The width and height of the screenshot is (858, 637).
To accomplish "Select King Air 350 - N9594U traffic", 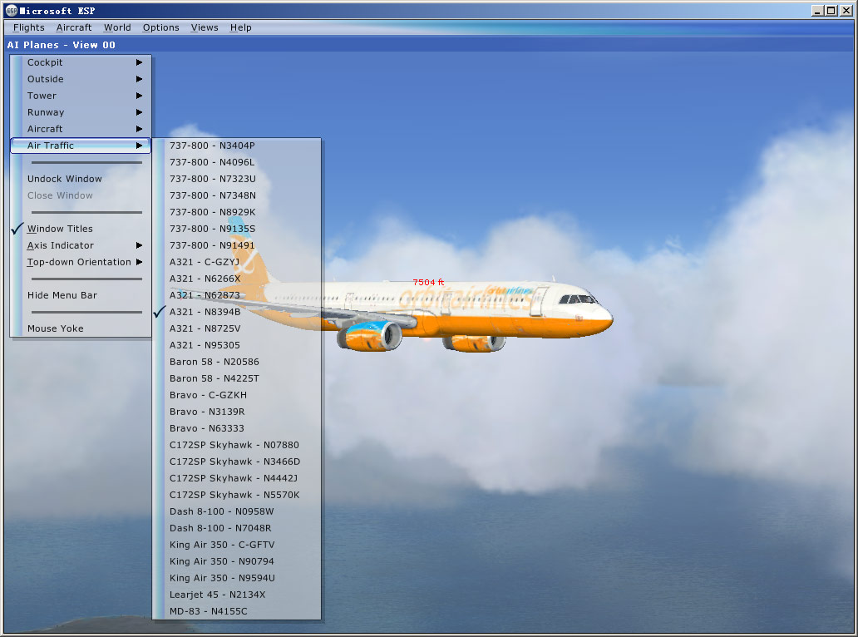I will [236, 578].
